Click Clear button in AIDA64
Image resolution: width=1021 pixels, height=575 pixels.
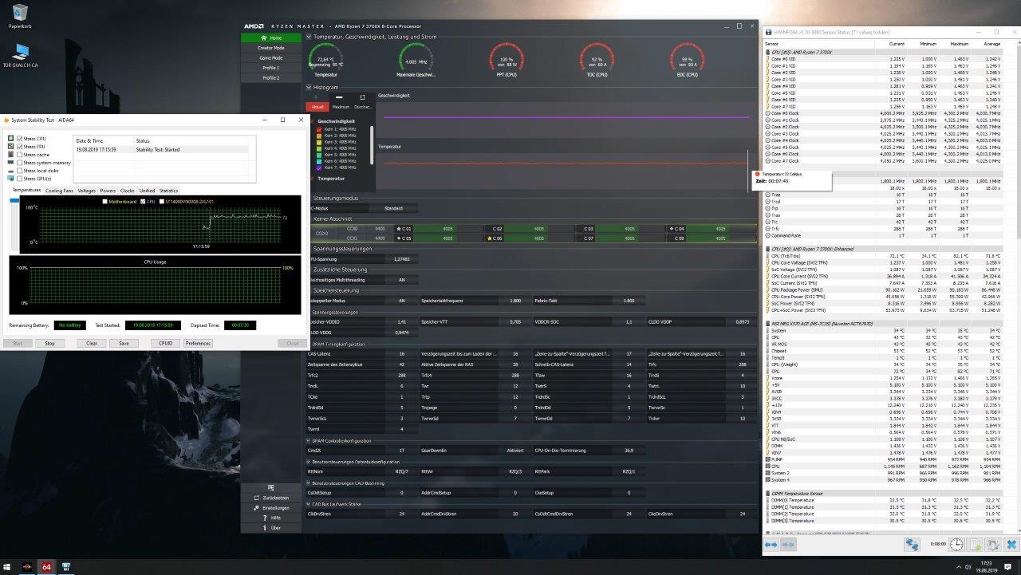click(92, 343)
